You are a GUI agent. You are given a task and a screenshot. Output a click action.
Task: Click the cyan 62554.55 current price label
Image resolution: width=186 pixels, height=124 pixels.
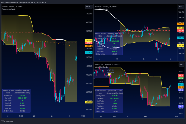click(89, 52)
